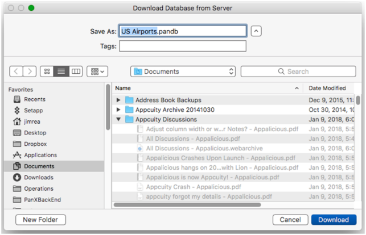The height and width of the screenshot is (235, 366).
Task: Sort by the Name column header
Action: (x=205, y=88)
